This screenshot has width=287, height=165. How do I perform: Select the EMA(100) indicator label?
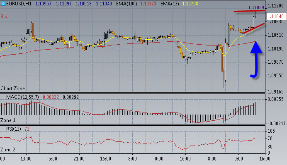pos(126,4)
